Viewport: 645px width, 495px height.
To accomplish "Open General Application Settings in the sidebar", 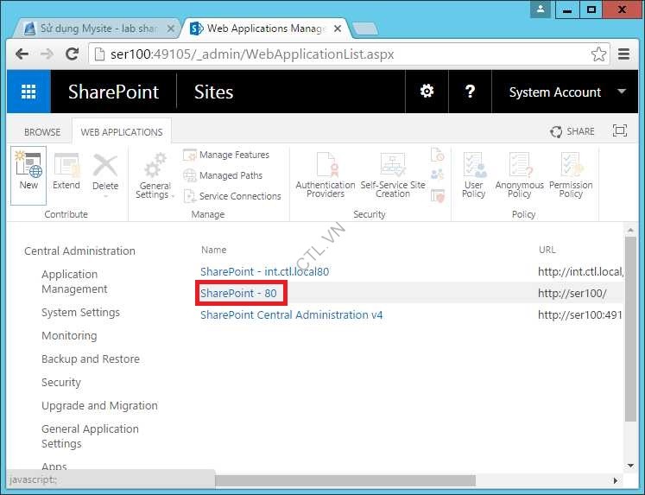I will [x=90, y=436].
